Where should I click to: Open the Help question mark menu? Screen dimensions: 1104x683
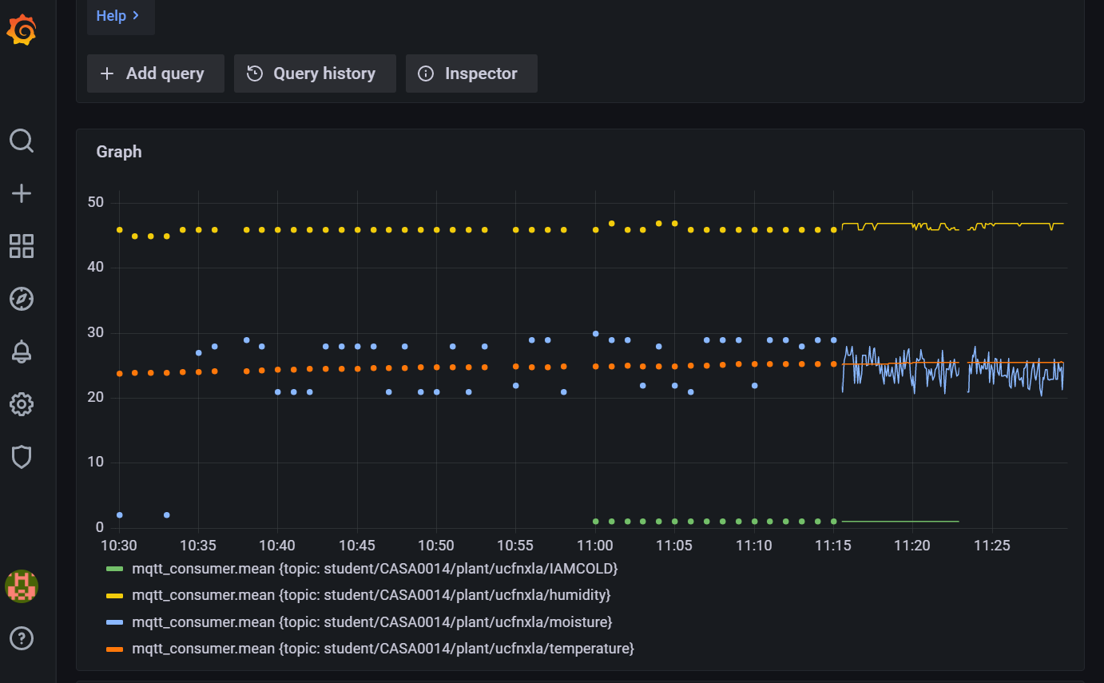[x=21, y=637]
